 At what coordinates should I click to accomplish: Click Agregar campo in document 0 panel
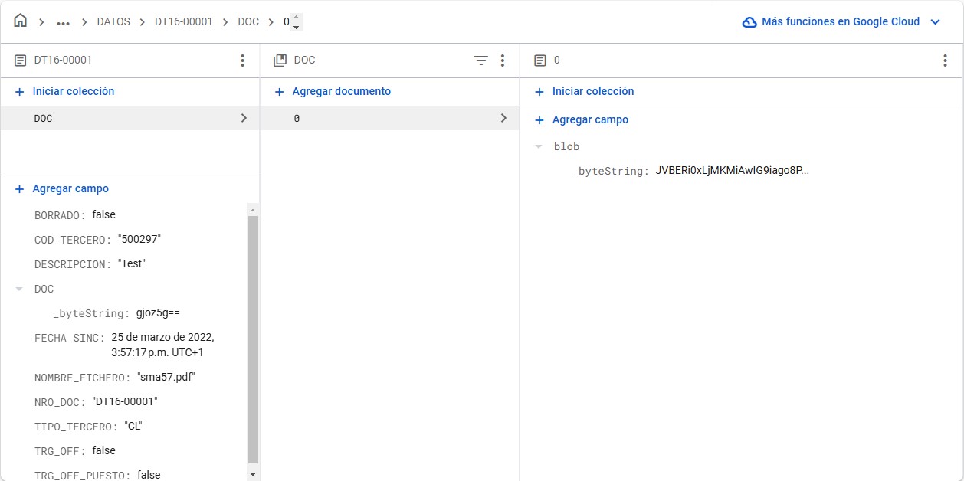tap(590, 120)
